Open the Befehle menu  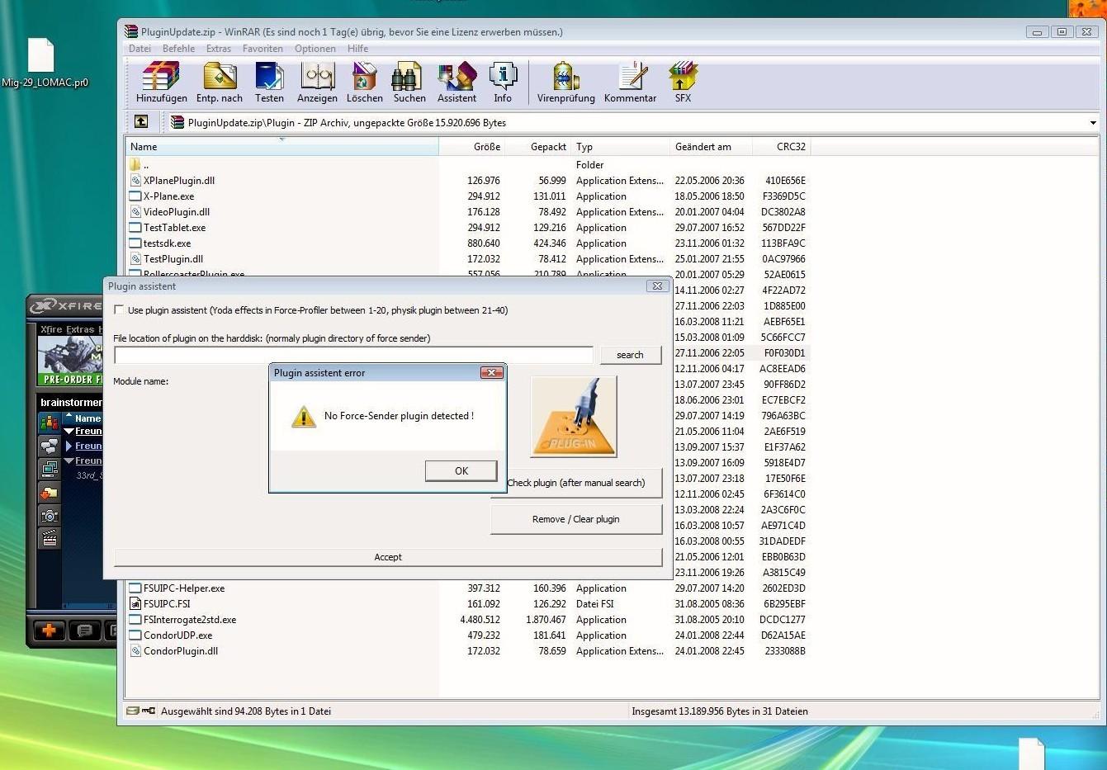point(178,49)
